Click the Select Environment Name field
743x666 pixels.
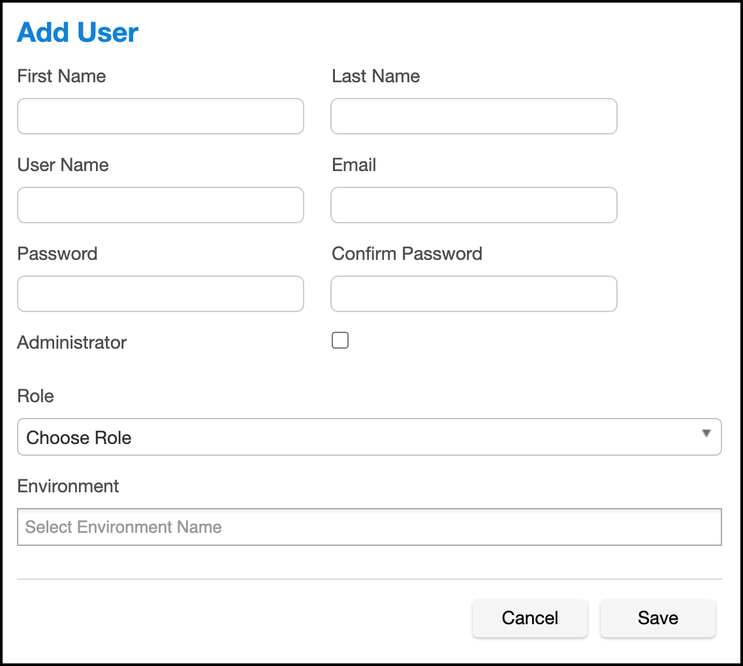pyautogui.click(x=370, y=527)
